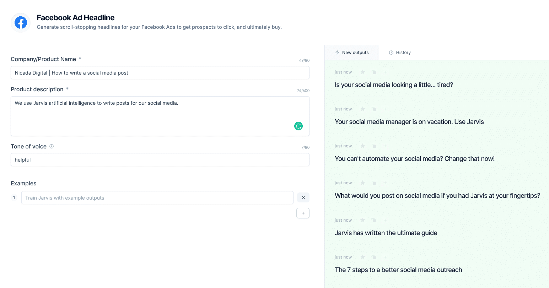Screen dimensions: 549x288
Task: Star the 'Jarvis at your fingertips' output
Action: (x=363, y=183)
